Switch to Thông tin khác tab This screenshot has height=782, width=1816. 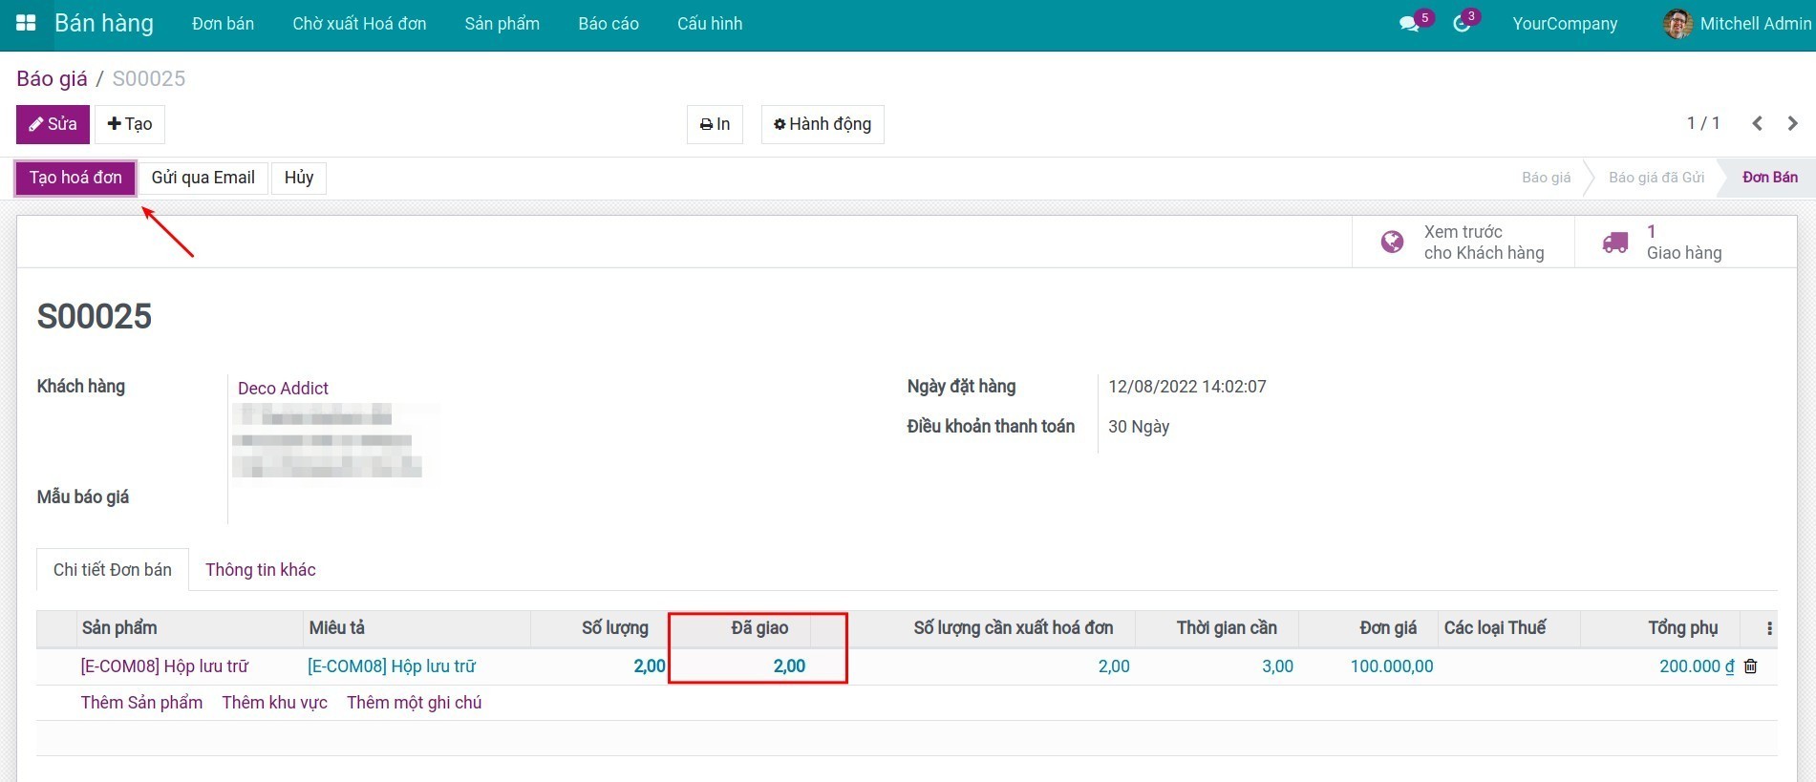pyautogui.click(x=260, y=570)
